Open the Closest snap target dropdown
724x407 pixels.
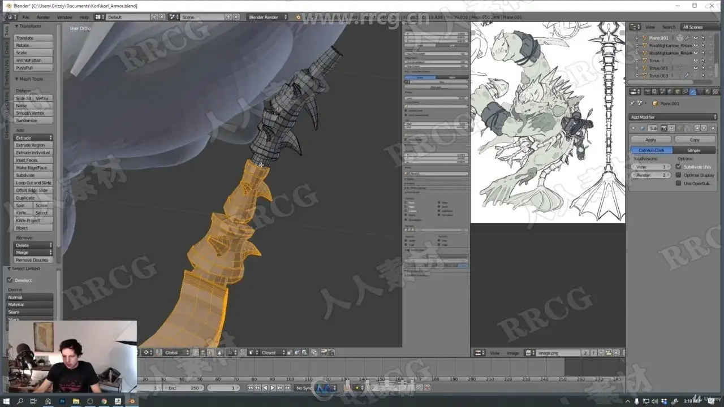coord(273,353)
